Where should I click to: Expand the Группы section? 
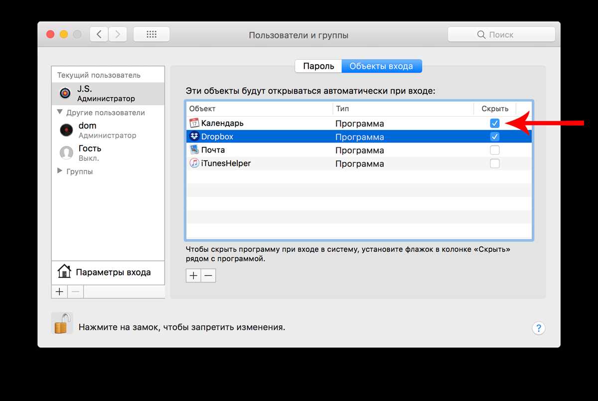60,171
